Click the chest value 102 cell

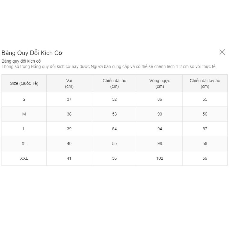160,158
